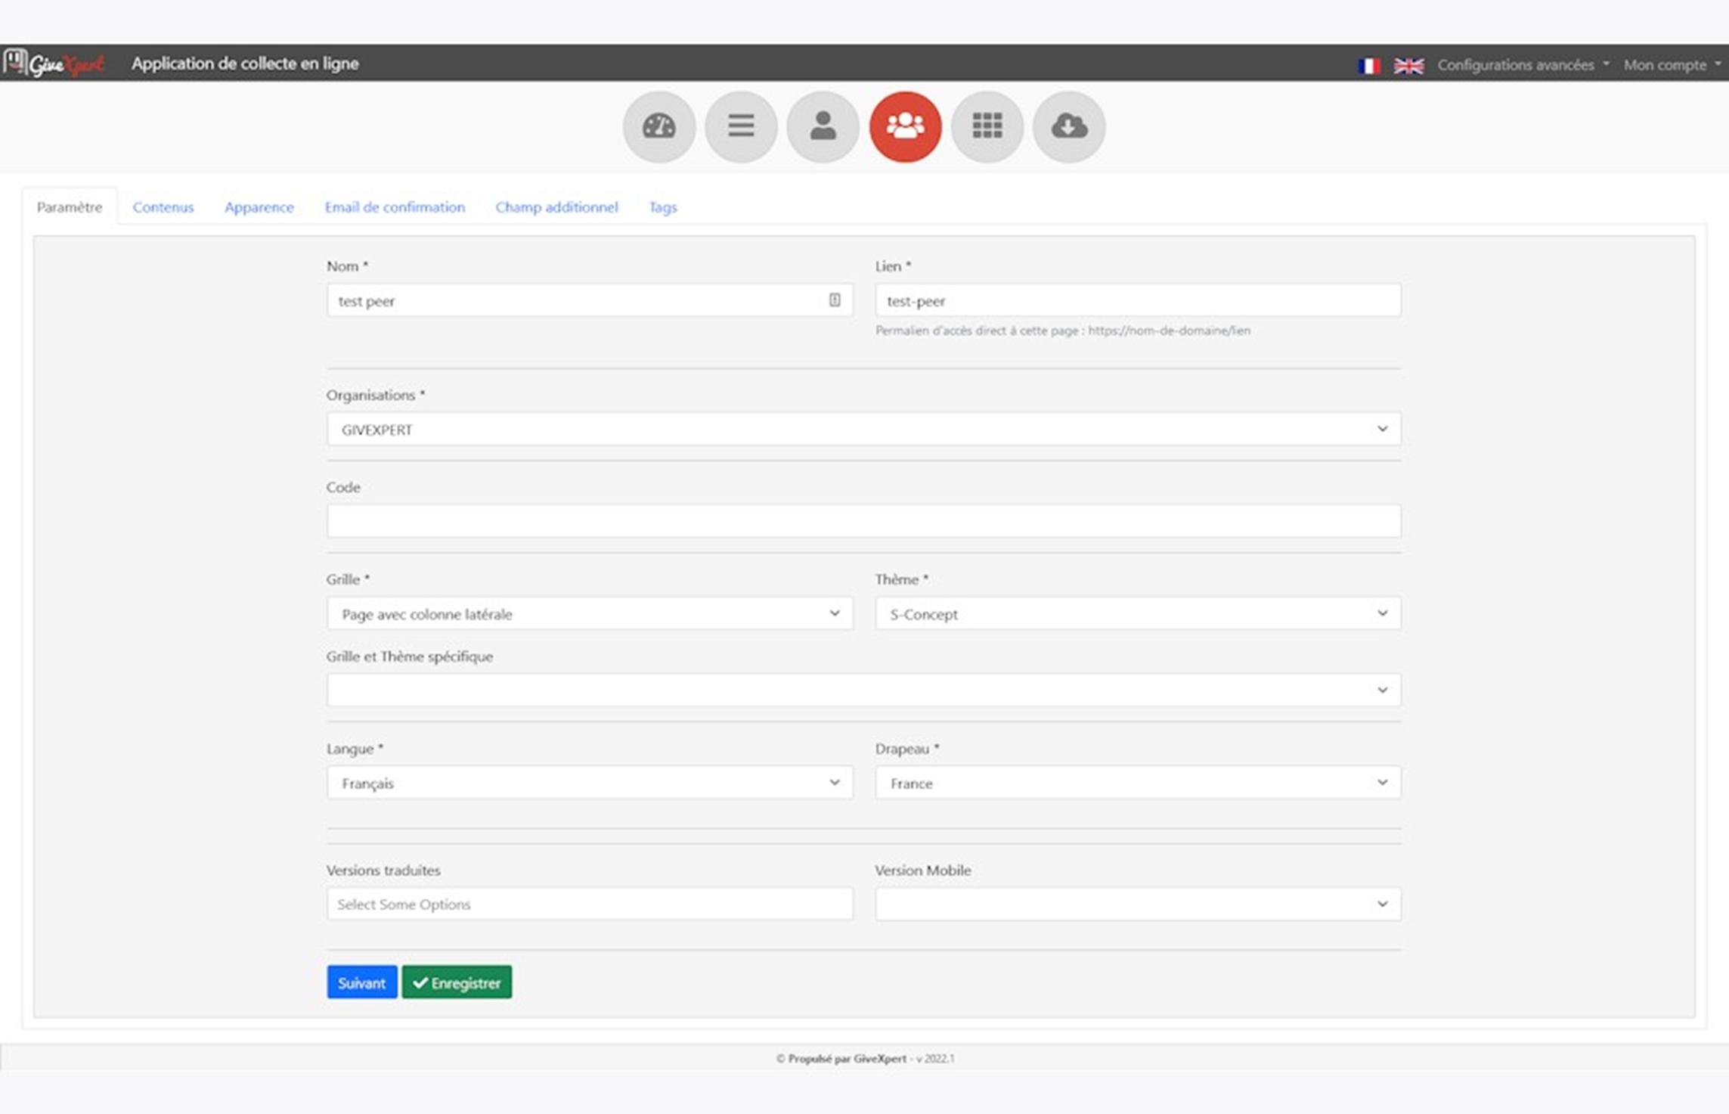Screen dimensions: 1729x1114
Task: Open the single user round icon
Action: point(823,126)
